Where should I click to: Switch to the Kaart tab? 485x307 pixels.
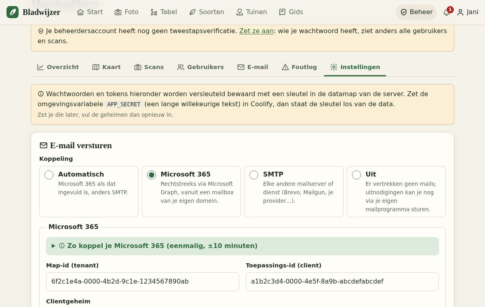point(107,67)
